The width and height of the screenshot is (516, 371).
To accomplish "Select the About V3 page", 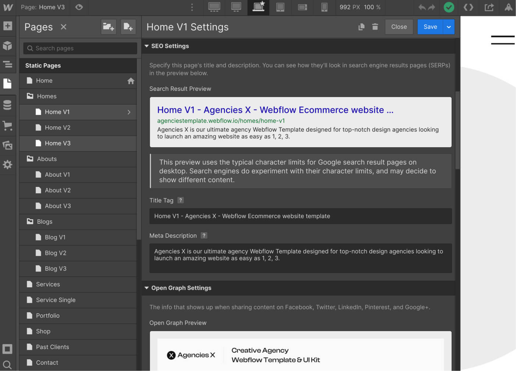I will [78, 206].
